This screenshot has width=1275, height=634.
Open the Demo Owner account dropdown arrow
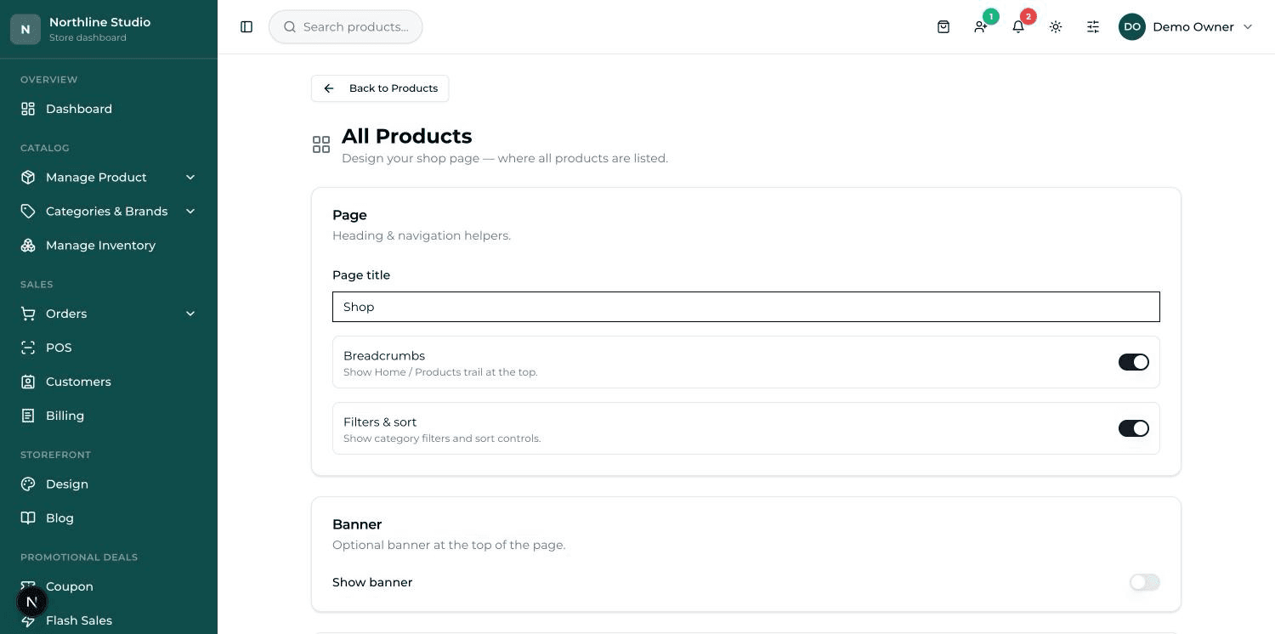[1248, 27]
